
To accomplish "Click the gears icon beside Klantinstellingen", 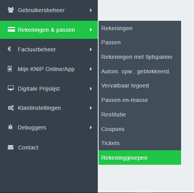I will [x=11, y=108].
